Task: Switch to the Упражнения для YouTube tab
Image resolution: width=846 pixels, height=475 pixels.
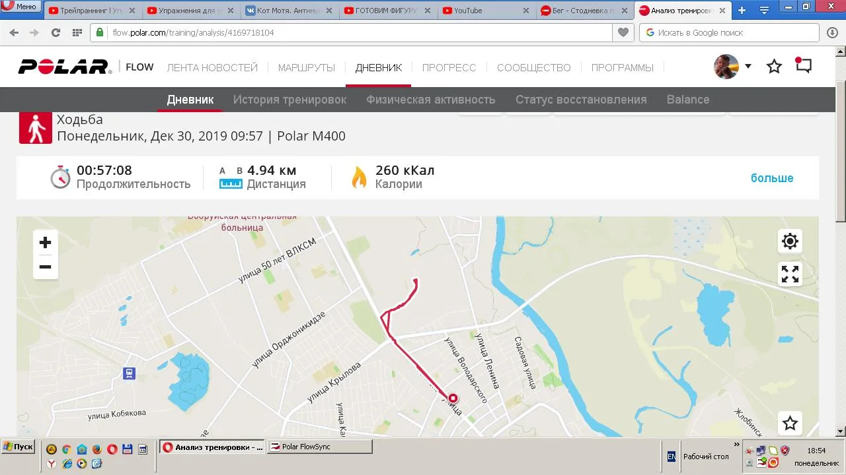Action: click(x=190, y=11)
